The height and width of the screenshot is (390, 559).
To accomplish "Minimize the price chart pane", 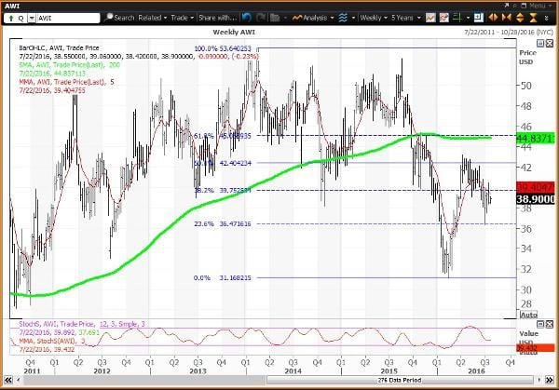I will coord(540,44).
